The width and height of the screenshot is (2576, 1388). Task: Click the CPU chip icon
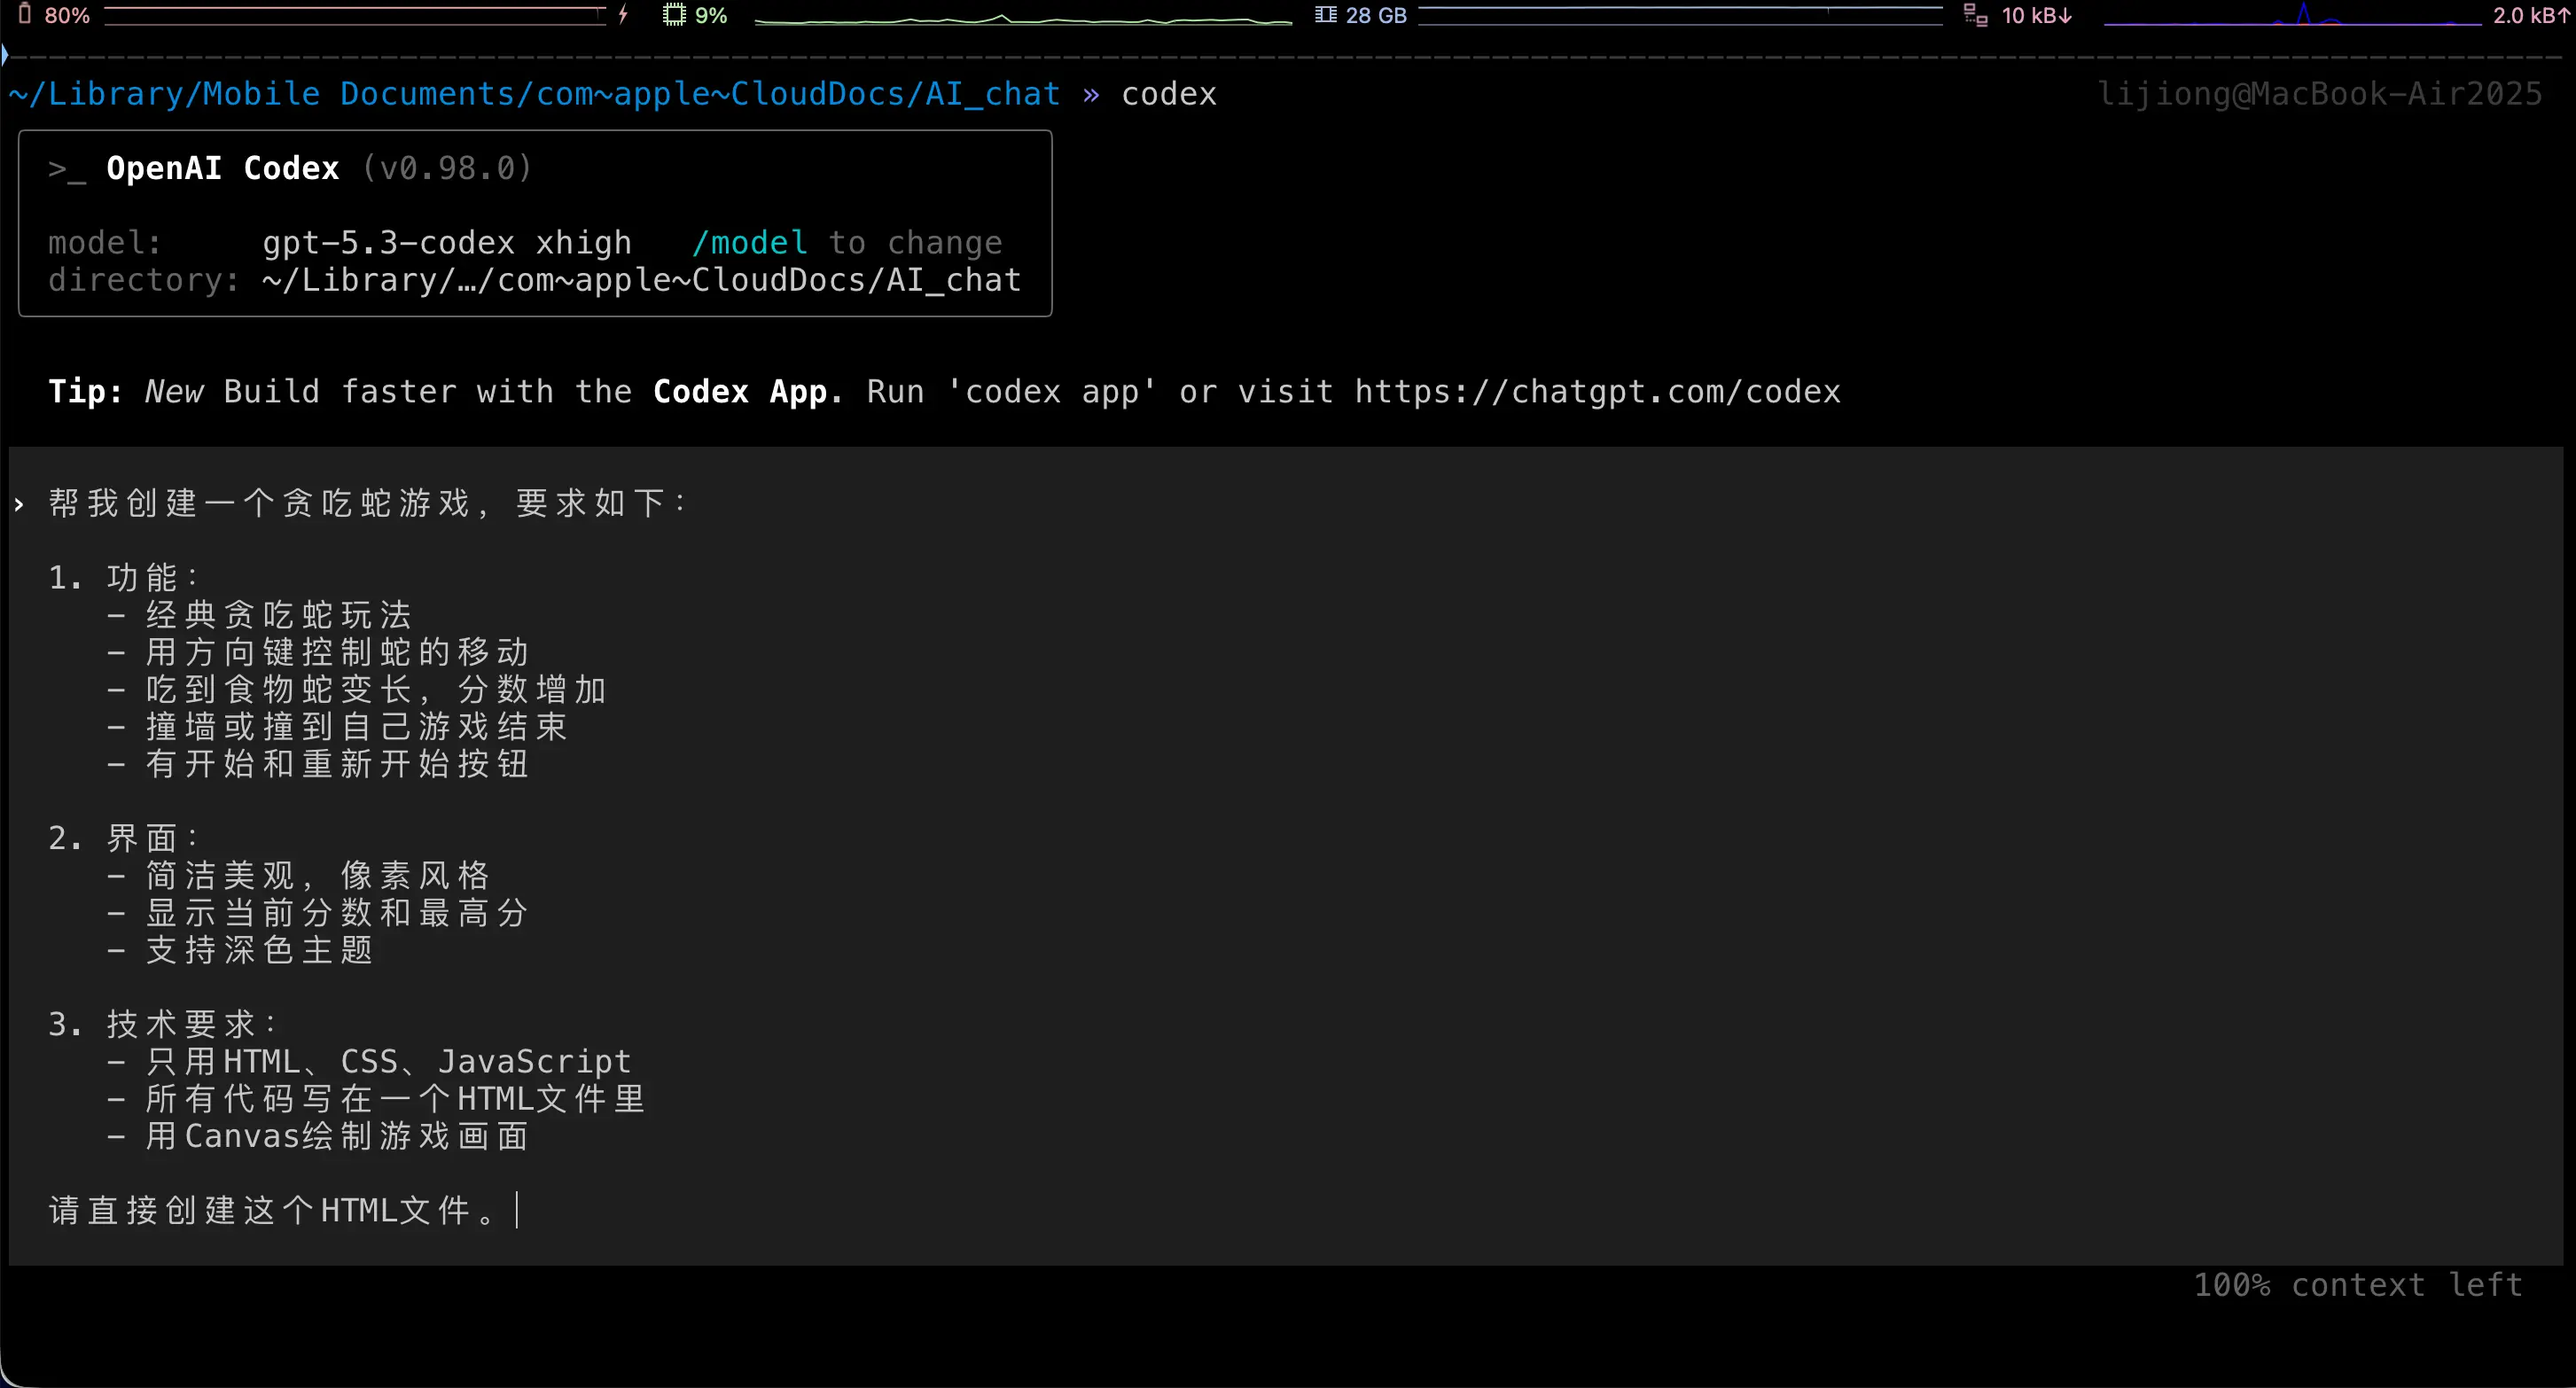(674, 14)
